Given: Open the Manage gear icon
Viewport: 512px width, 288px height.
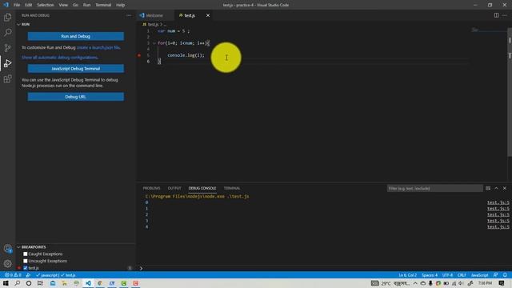Looking at the screenshot, I should coord(8,263).
